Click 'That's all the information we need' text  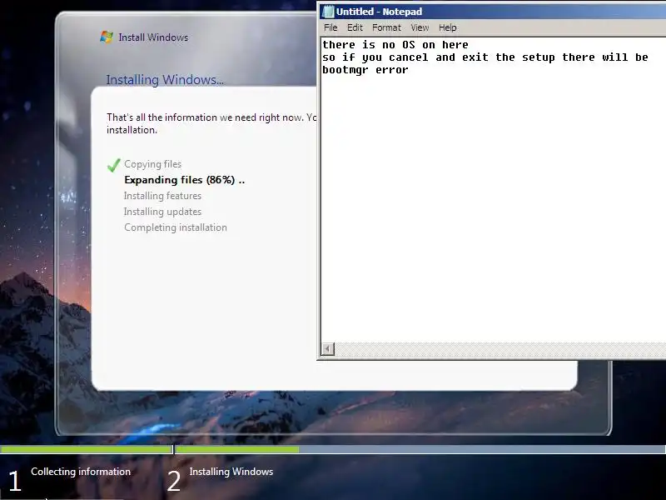click(x=211, y=123)
